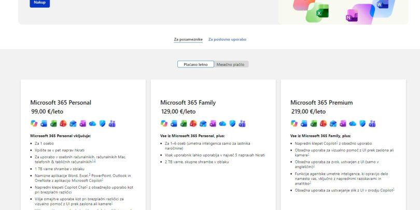Click the '99,00 €/leto' price
The width and height of the screenshot is (420, 210).
47,111
